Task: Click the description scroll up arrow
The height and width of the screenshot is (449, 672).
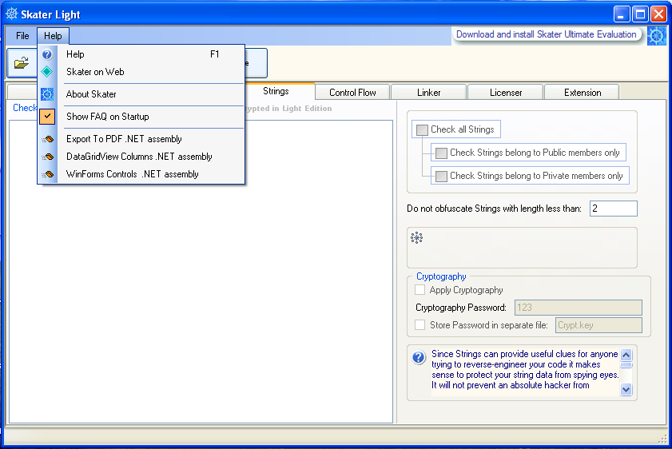Action: (x=626, y=356)
